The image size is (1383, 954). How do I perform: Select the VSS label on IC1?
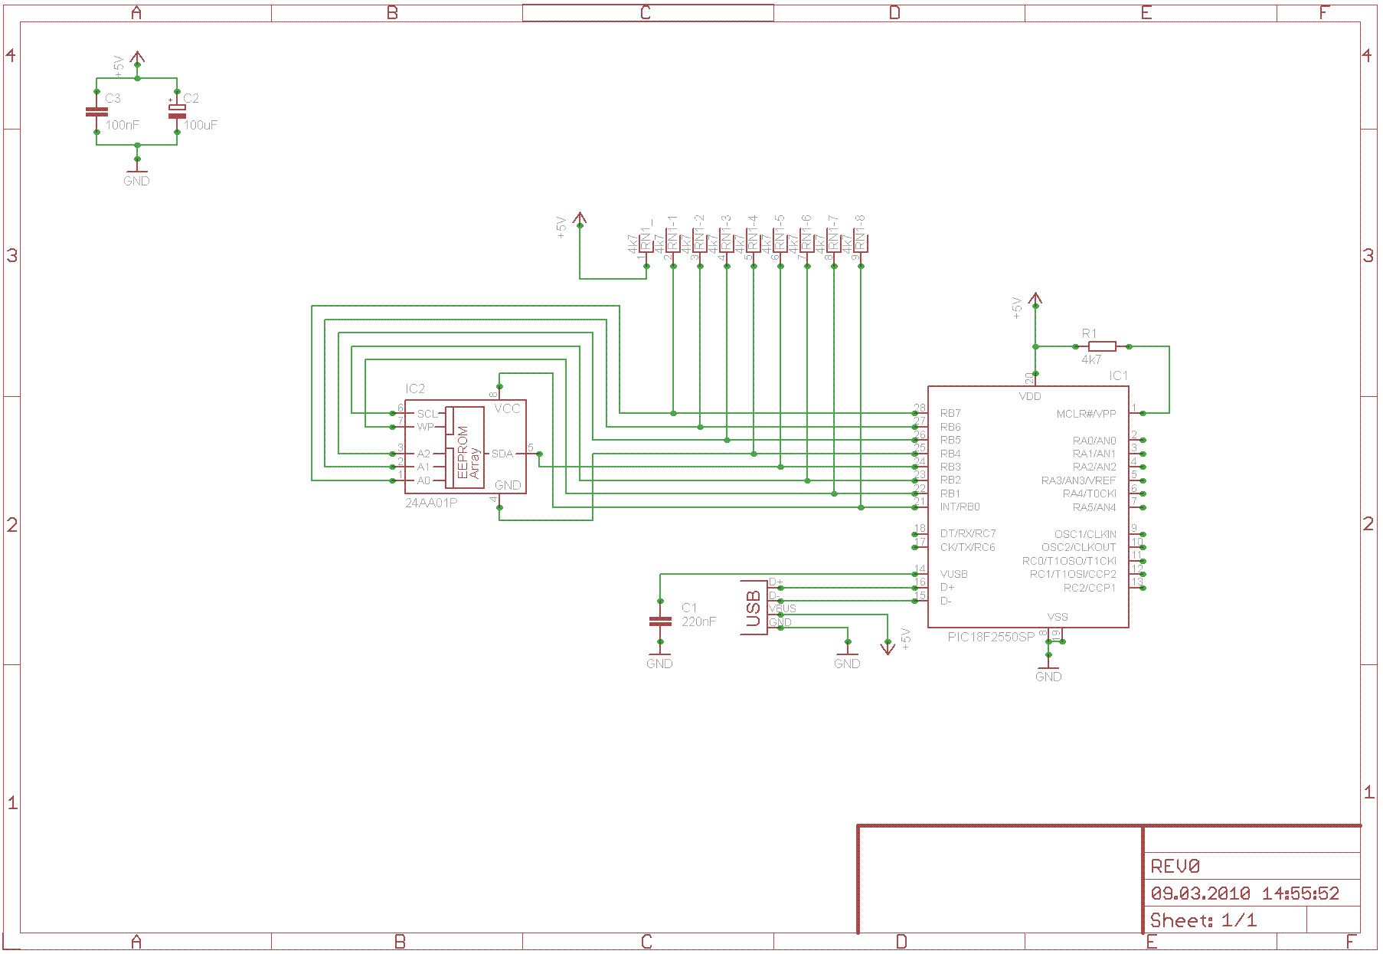[1058, 617]
